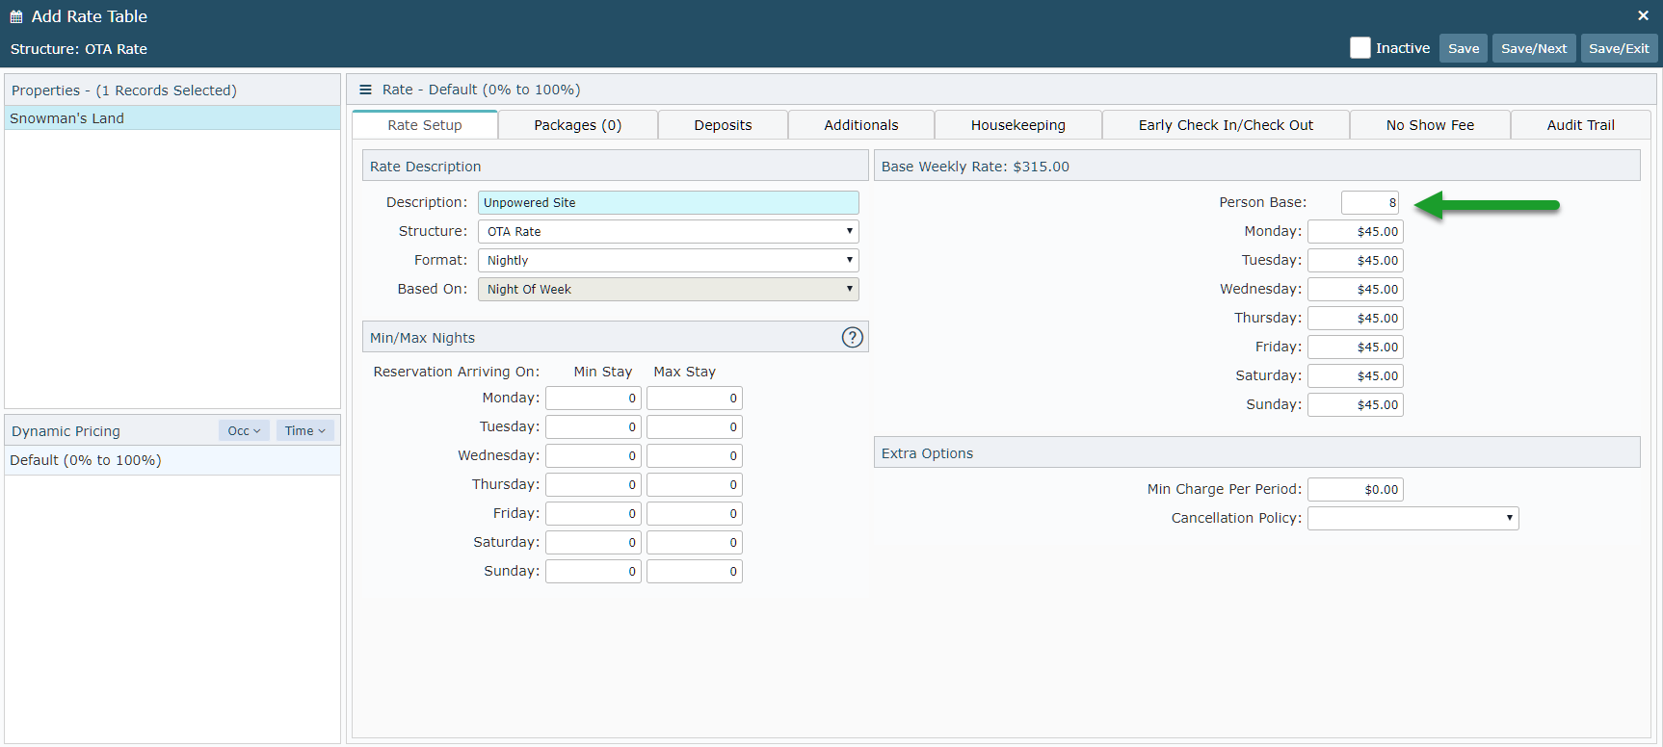1663x747 pixels.
Task: Open the No Show Fee tab
Action: (1431, 125)
